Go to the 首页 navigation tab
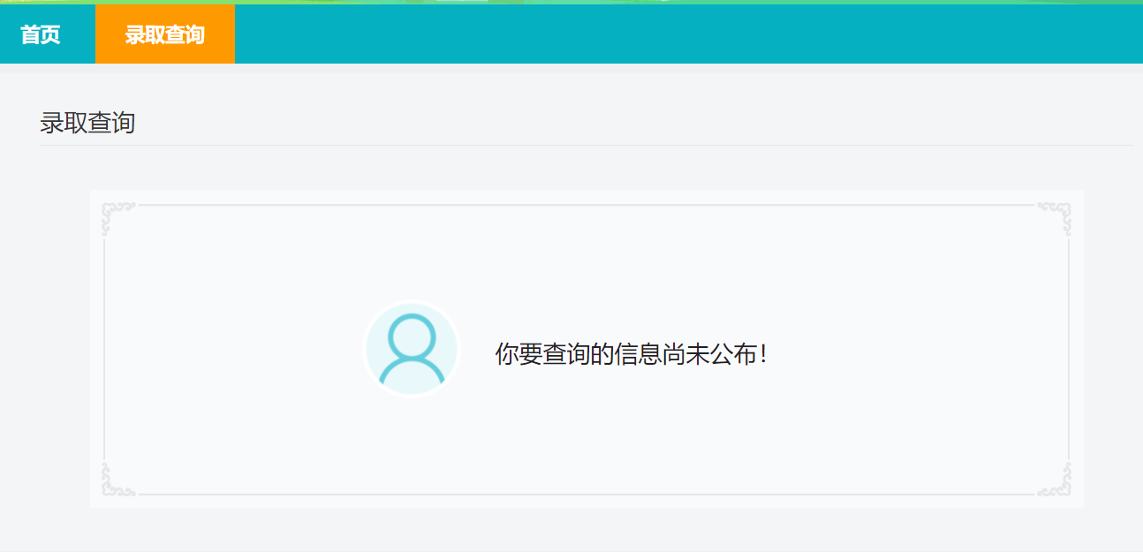The height and width of the screenshot is (552, 1143). coord(41,34)
